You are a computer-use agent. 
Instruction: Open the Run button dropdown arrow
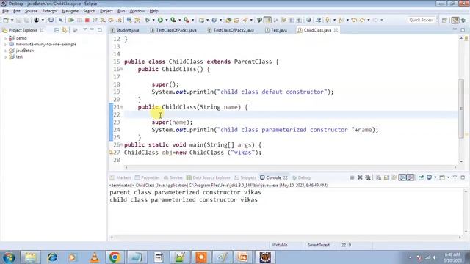(167, 20)
